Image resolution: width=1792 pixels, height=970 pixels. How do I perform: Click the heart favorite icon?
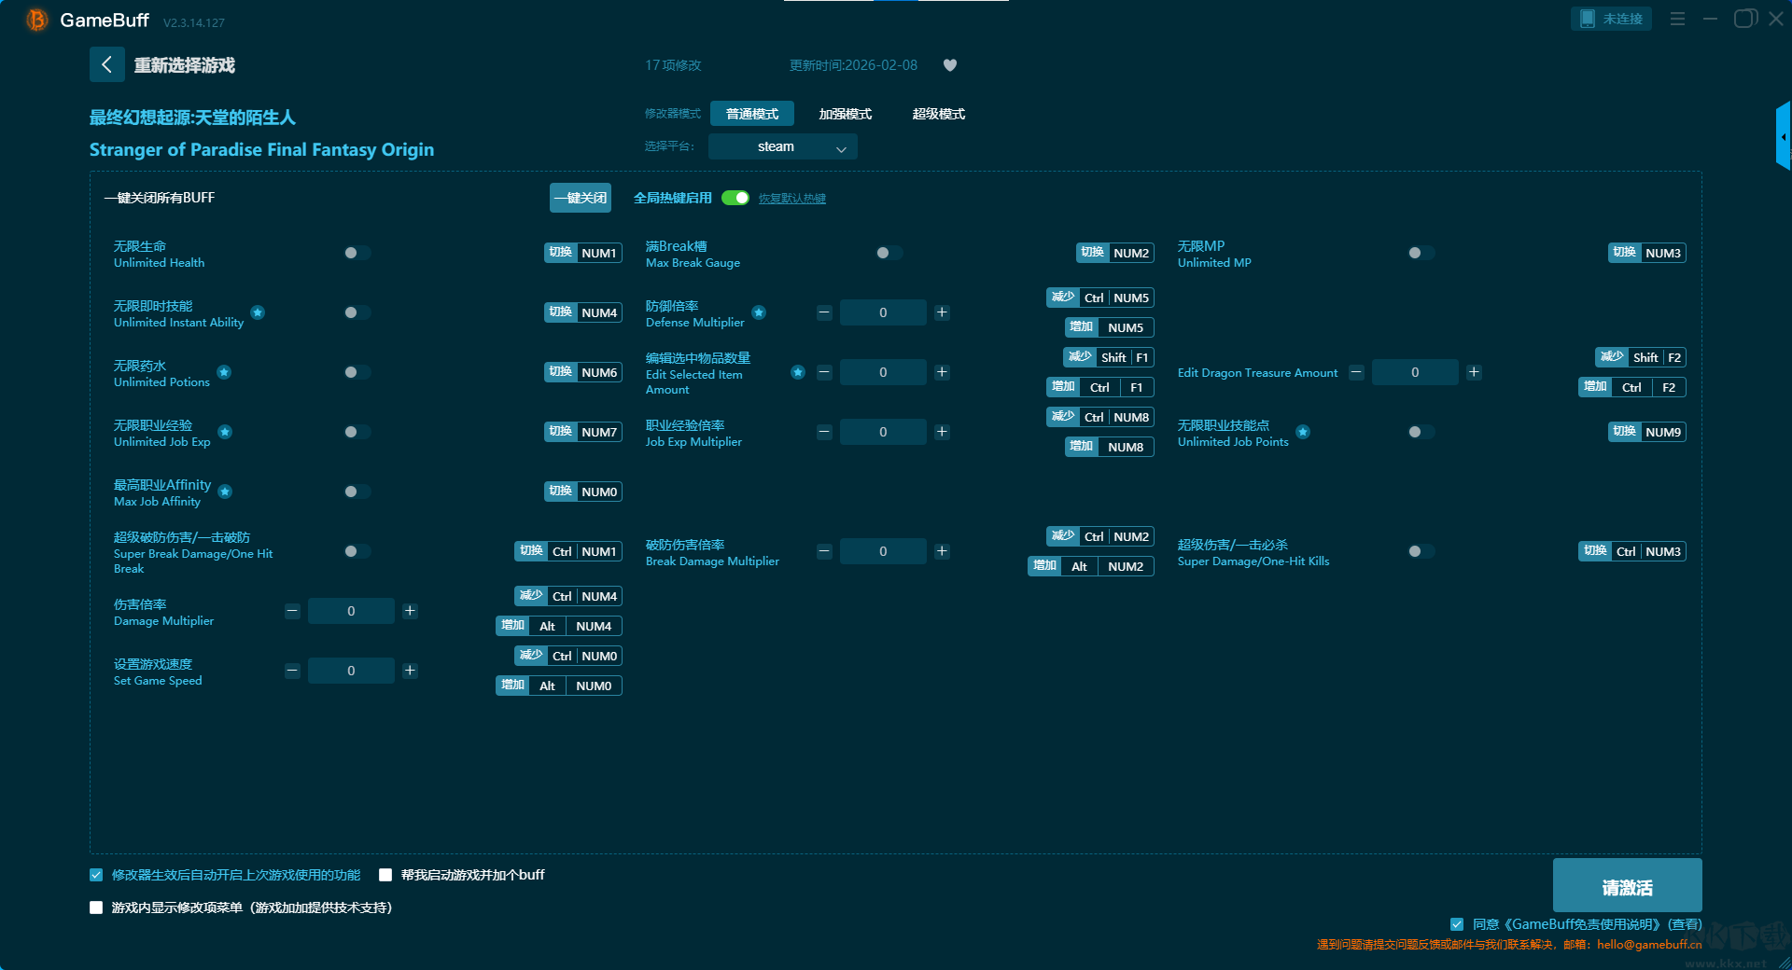click(x=950, y=65)
